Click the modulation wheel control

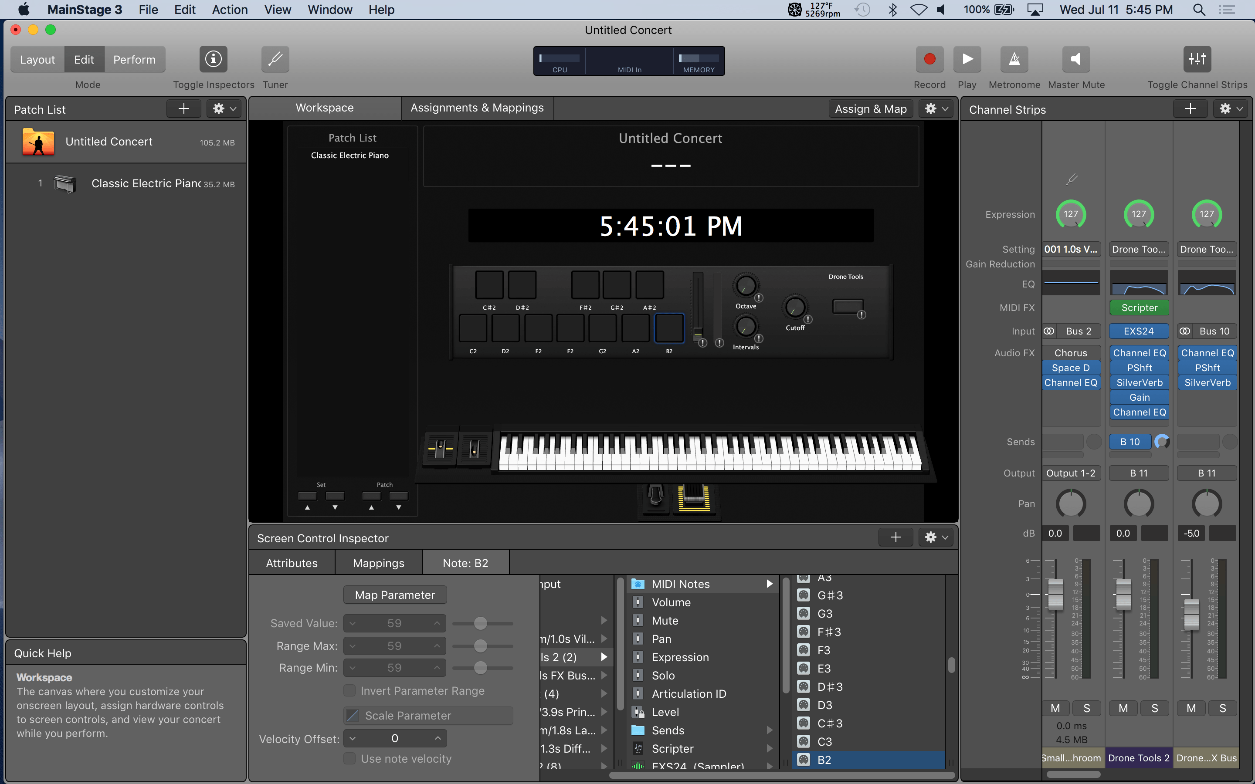click(474, 448)
